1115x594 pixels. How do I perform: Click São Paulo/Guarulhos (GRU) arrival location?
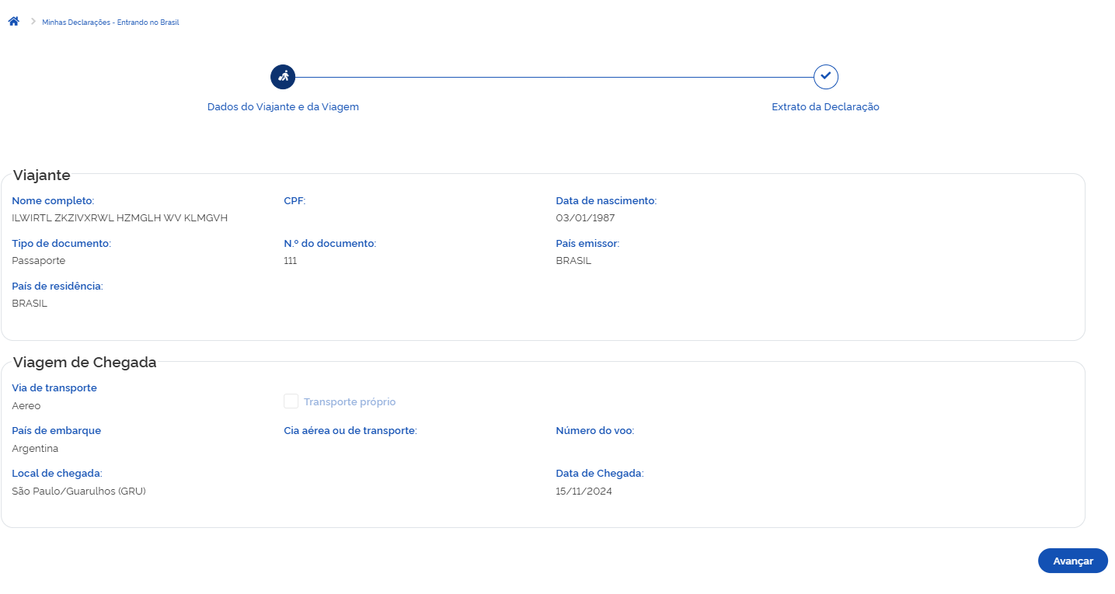coord(78,492)
